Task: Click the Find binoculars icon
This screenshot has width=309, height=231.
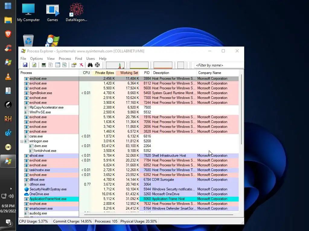Action: [90, 65]
